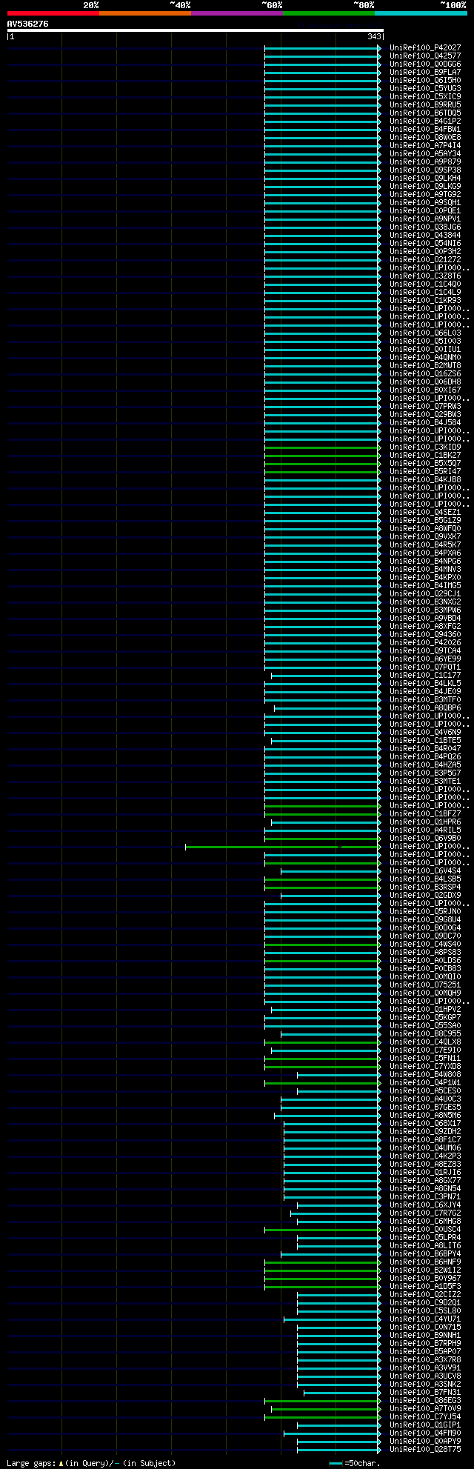The width and height of the screenshot is (474, 1469).
Task: Select the UniRef100_O75251 label
Action: [425, 985]
